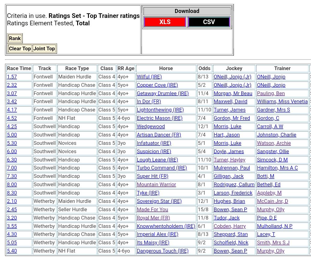Open jockey Doyle, James link
This screenshot has width=311, height=260.
[229, 151]
